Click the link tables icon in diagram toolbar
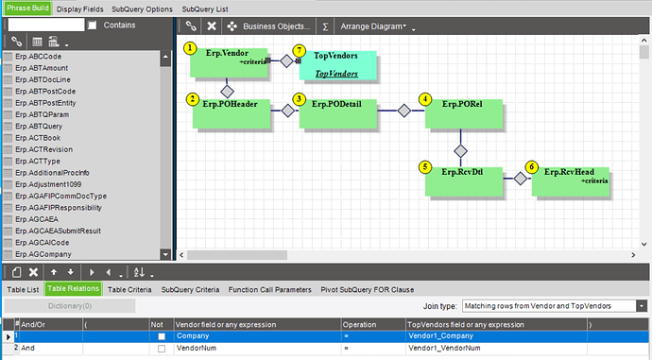The width and height of the screenshot is (652, 360). pyautogui.click(x=191, y=26)
